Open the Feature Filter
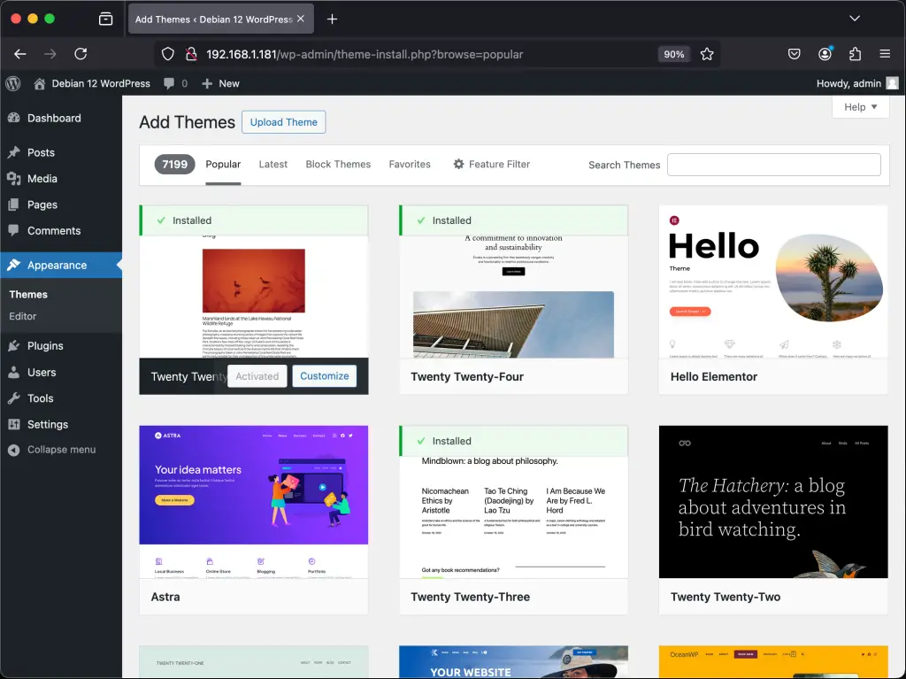This screenshot has width=906, height=679. tap(491, 164)
